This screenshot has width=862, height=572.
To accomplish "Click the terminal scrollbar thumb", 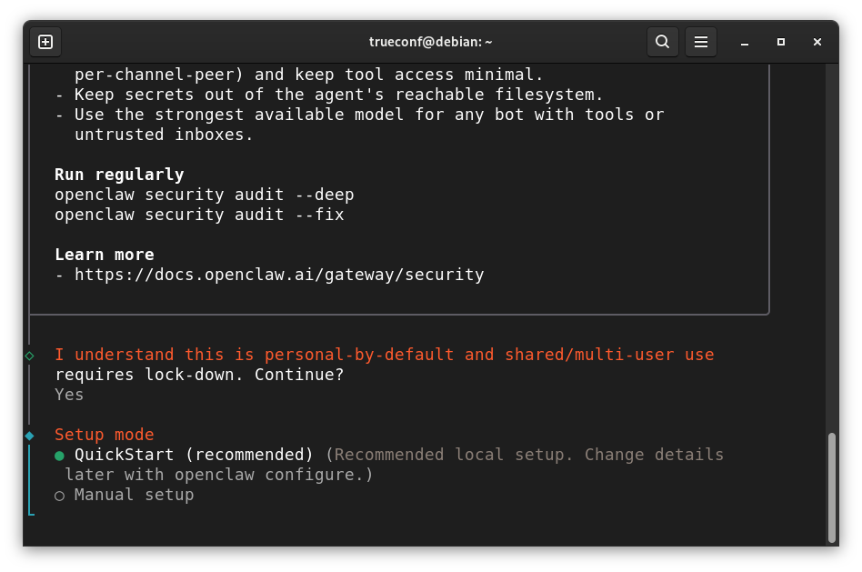I will (x=832, y=487).
